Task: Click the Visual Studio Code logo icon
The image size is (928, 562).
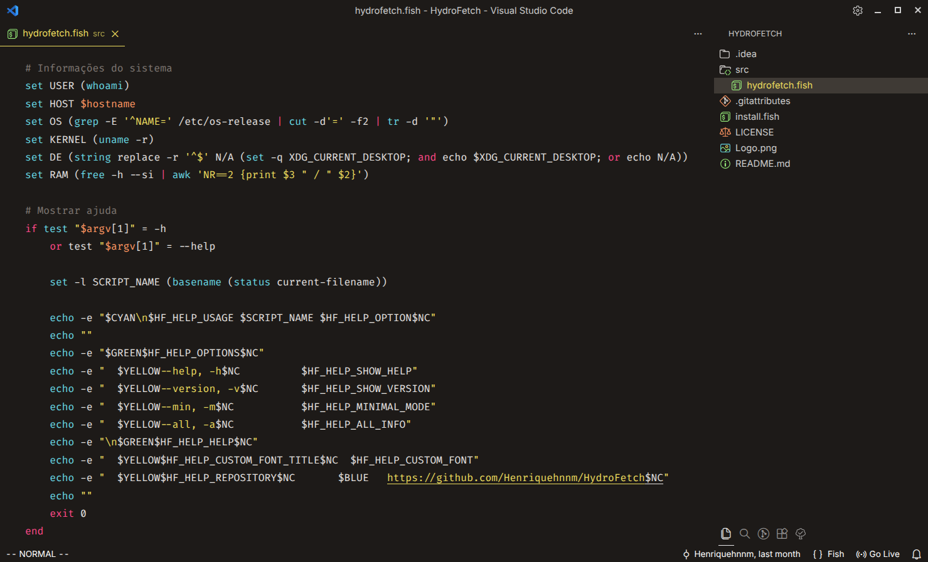Action: tap(13, 11)
